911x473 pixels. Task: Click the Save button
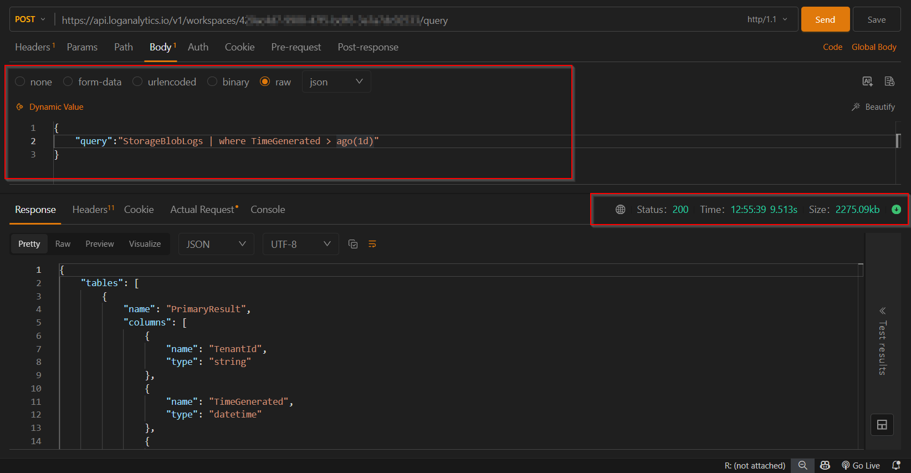coord(877,19)
